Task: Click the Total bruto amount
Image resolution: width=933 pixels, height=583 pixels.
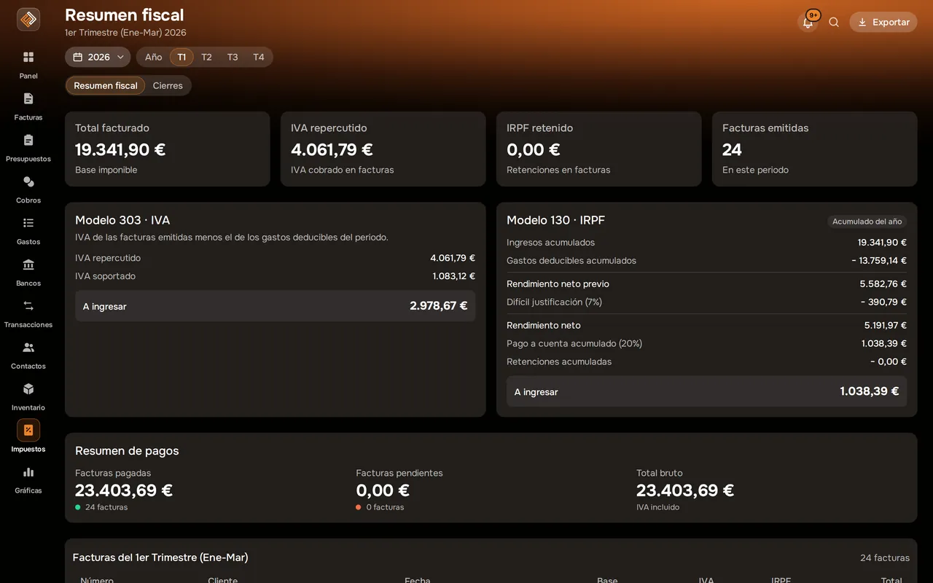Action: [x=685, y=490]
